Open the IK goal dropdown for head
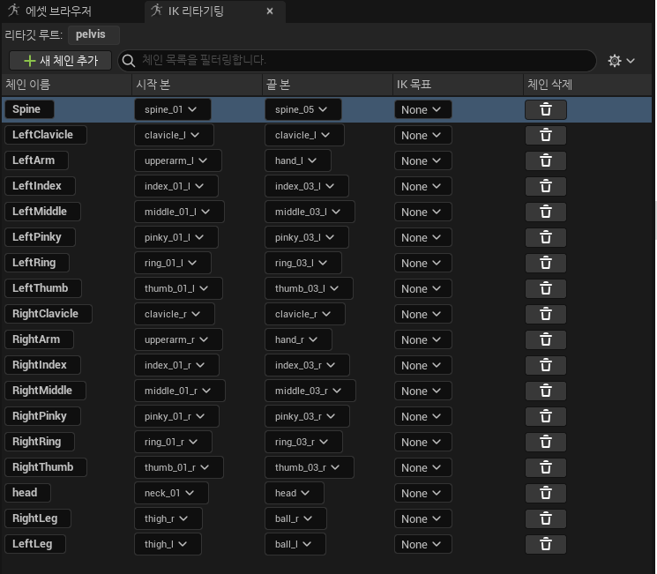657x574 pixels. tap(422, 493)
